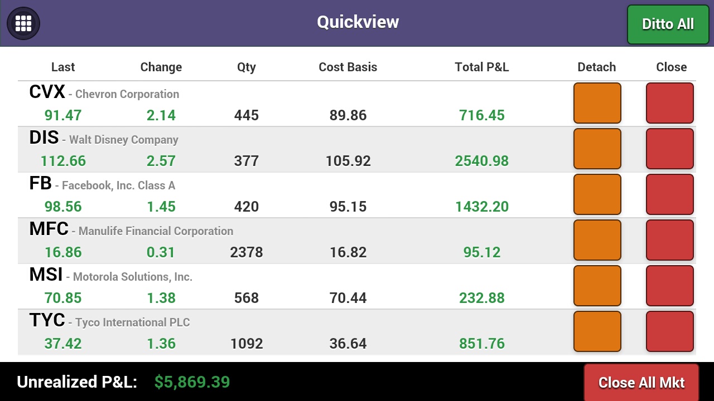The height and width of the screenshot is (401, 714).
Task: Open the grid menu icon
Action: tap(23, 23)
